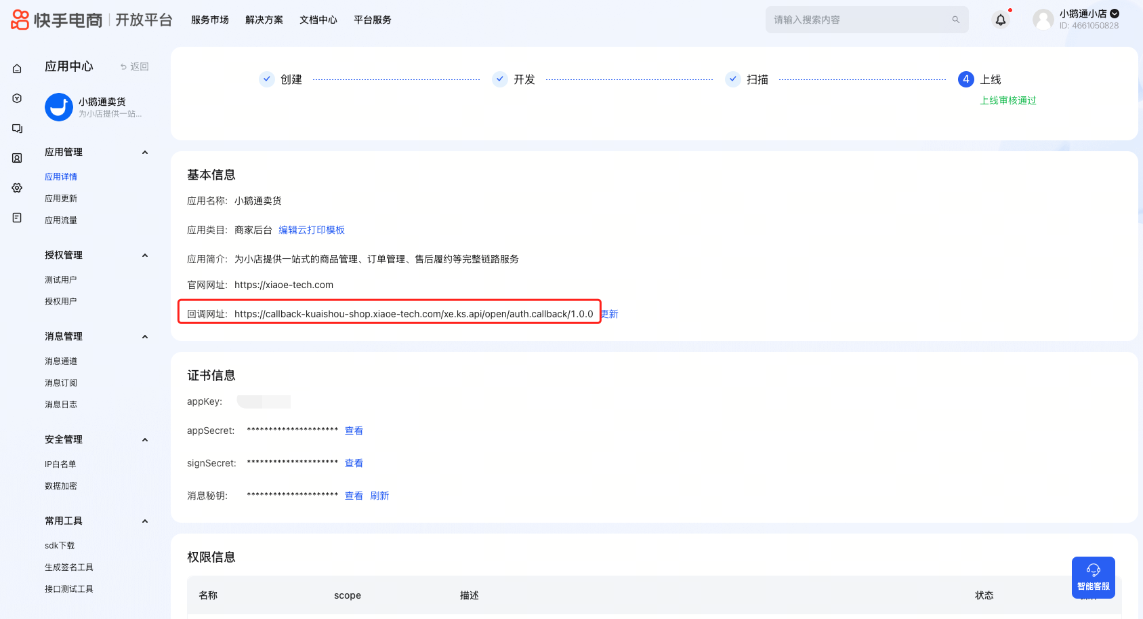This screenshot has height=619, width=1143.
Task: Click 刷新 for 消息秘钥
Action: (x=379, y=496)
